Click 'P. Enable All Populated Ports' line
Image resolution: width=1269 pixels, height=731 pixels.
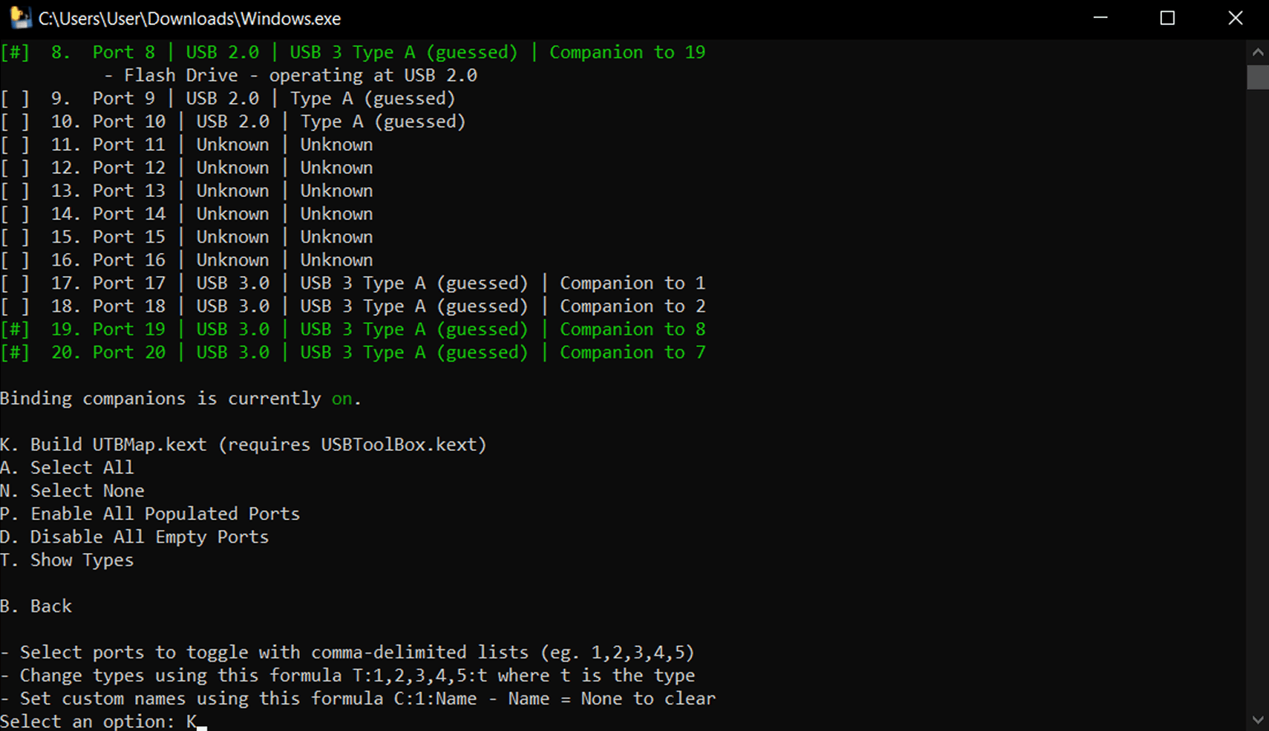point(150,514)
